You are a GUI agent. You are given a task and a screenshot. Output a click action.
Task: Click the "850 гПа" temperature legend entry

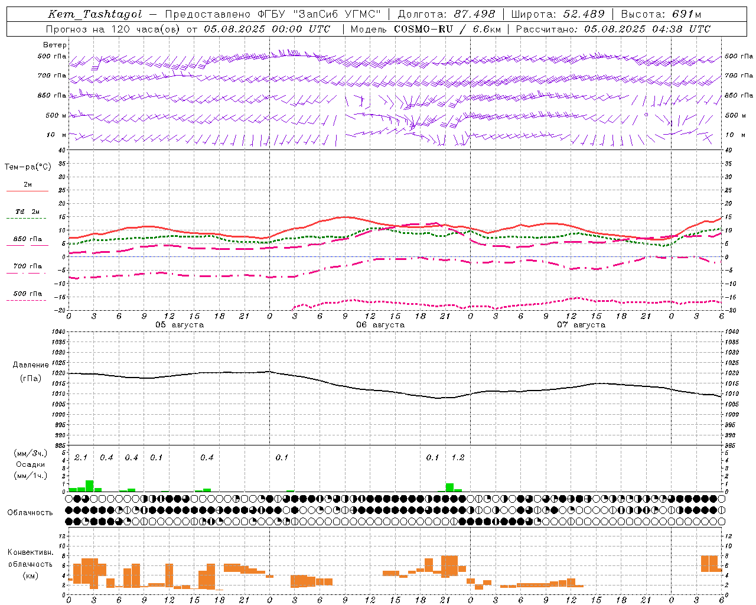27,239
